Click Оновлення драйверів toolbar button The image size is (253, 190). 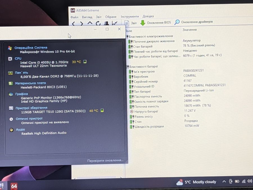[x=194, y=22]
